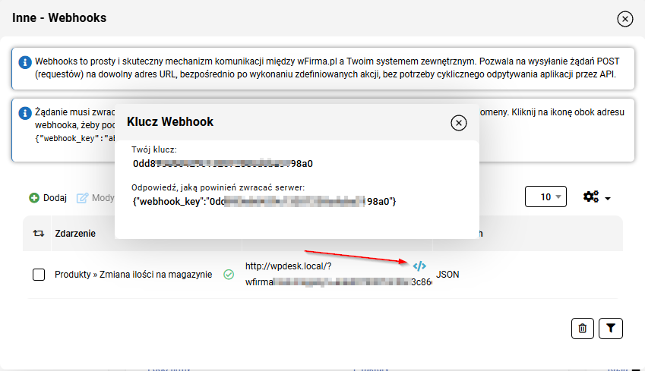Select the Produkty » Zmiana ilości row text
The height and width of the screenshot is (371, 645).
[133, 275]
